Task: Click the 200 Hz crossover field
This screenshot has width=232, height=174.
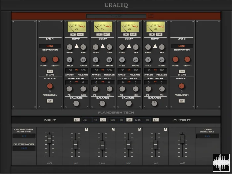Action: click(87, 120)
